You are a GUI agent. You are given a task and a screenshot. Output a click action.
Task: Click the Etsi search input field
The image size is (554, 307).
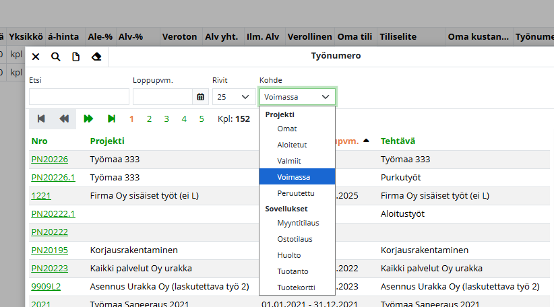click(x=79, y=97)
